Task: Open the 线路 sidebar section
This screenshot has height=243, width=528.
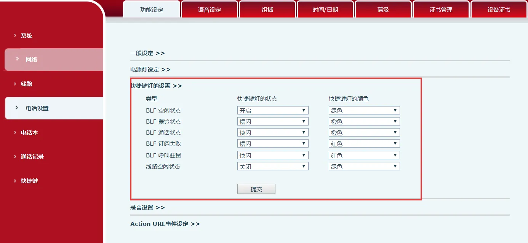Action: pos(26,84)
